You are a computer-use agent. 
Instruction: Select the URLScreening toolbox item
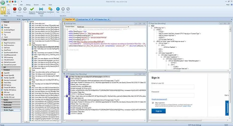click(x=8, y=57)
